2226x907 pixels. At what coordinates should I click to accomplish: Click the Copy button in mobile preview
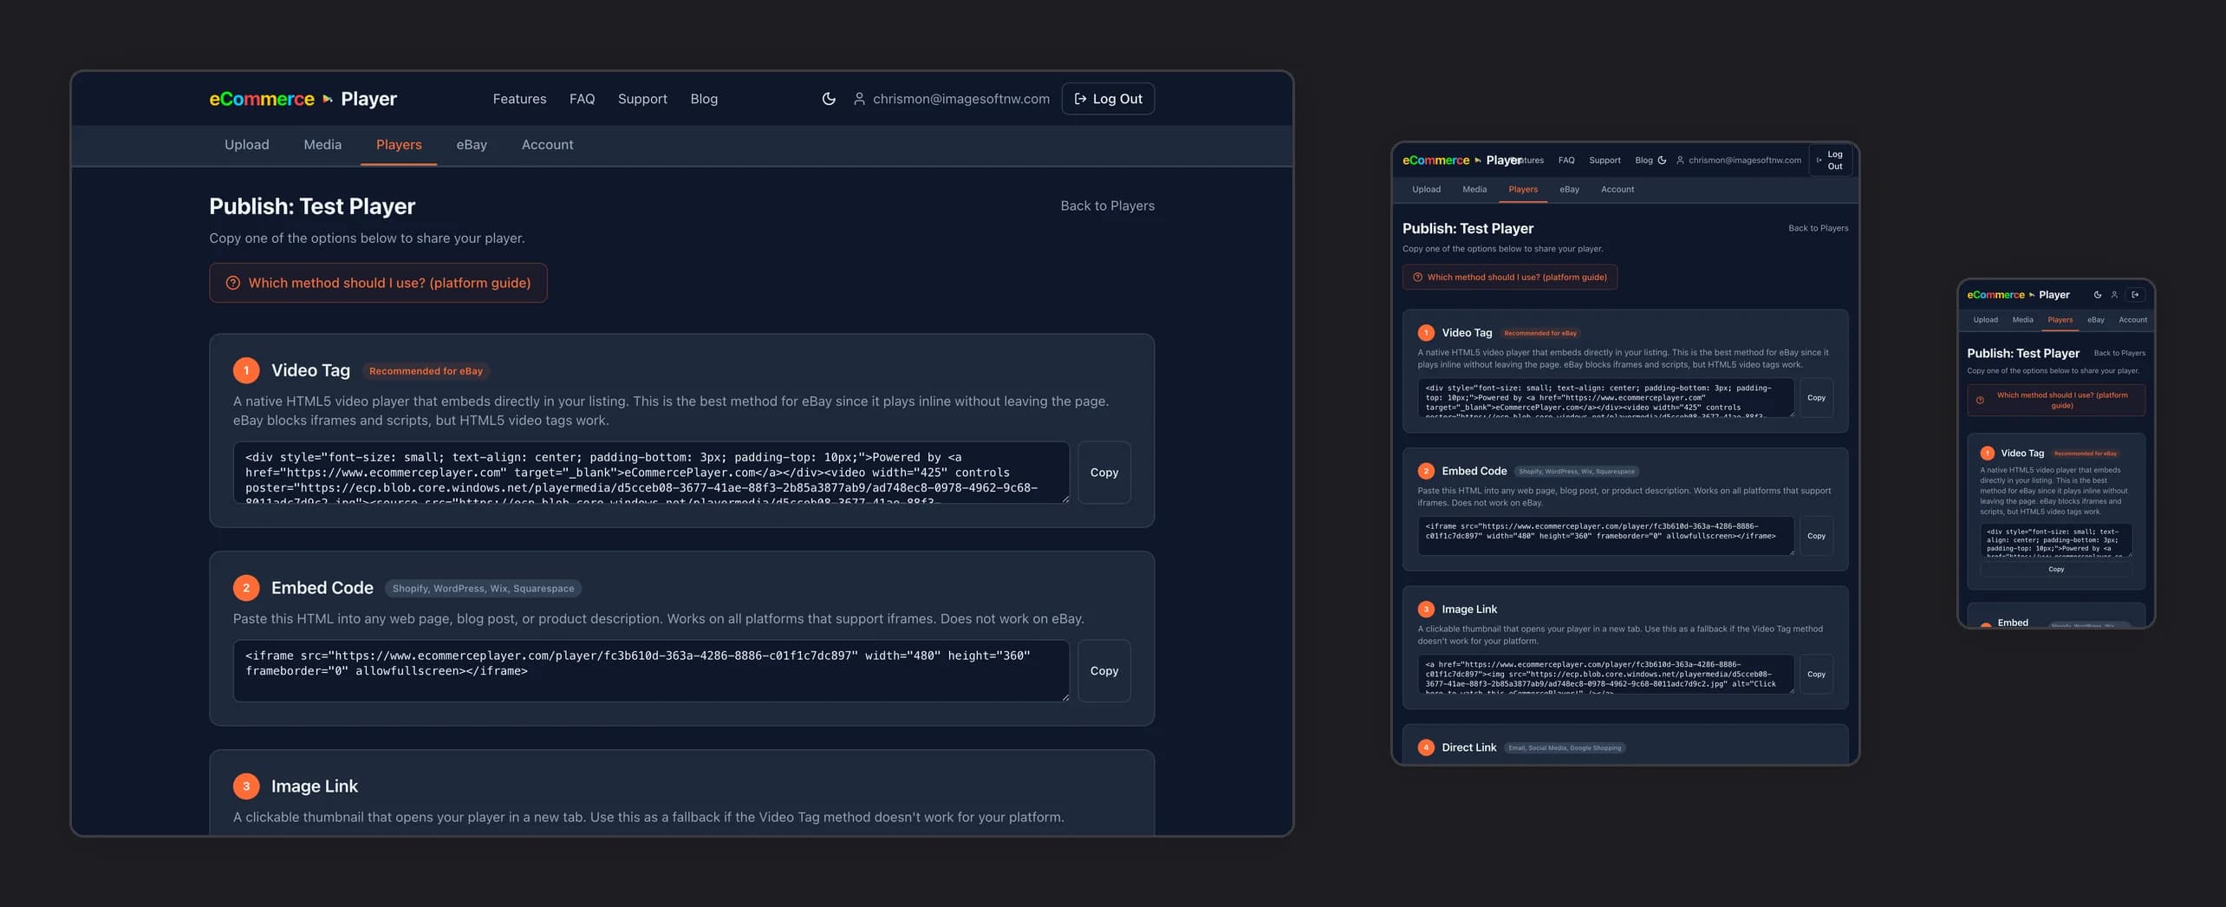tap(2056, 570)
